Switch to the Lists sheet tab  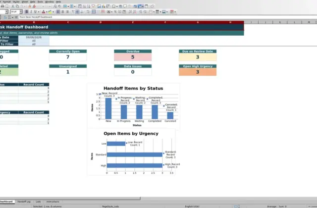point(38,202)
